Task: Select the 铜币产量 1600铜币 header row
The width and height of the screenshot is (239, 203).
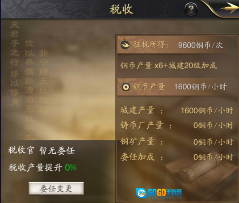Action: pyautogui.click(x=177, y=87)
